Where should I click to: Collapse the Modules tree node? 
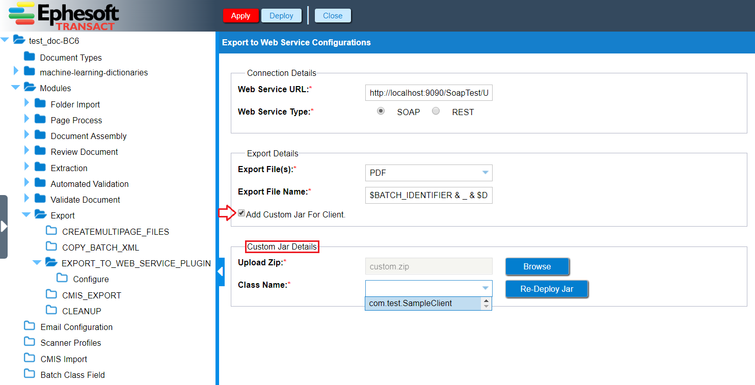(16, 88)
